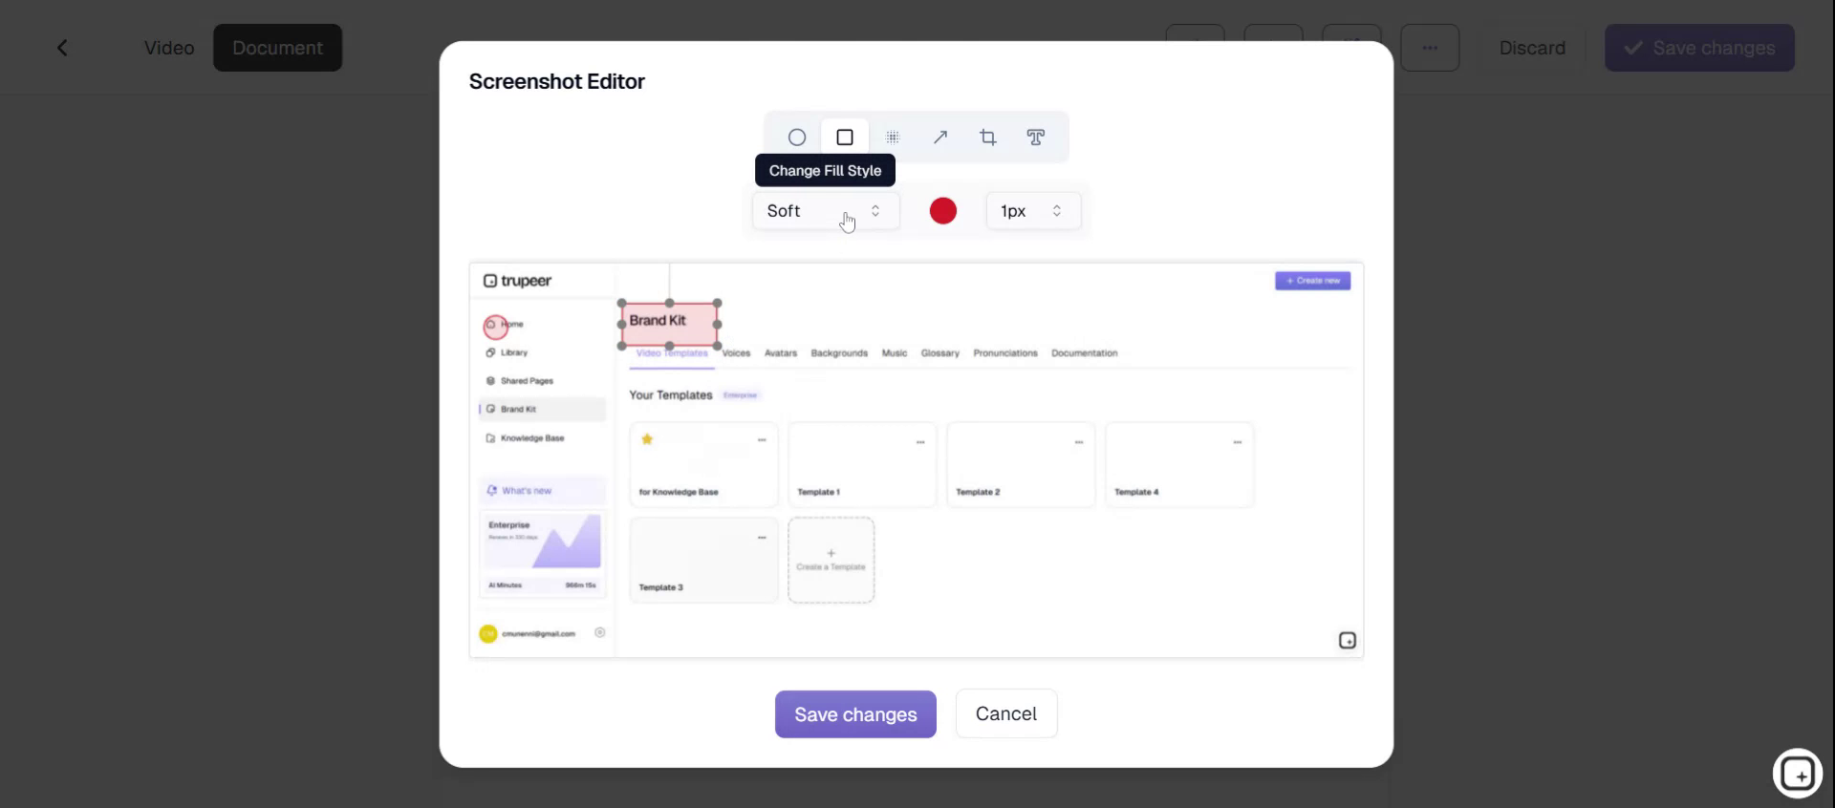1835x808 pixels.
Task: Click the back arrow icon
Action: [62, 48]
